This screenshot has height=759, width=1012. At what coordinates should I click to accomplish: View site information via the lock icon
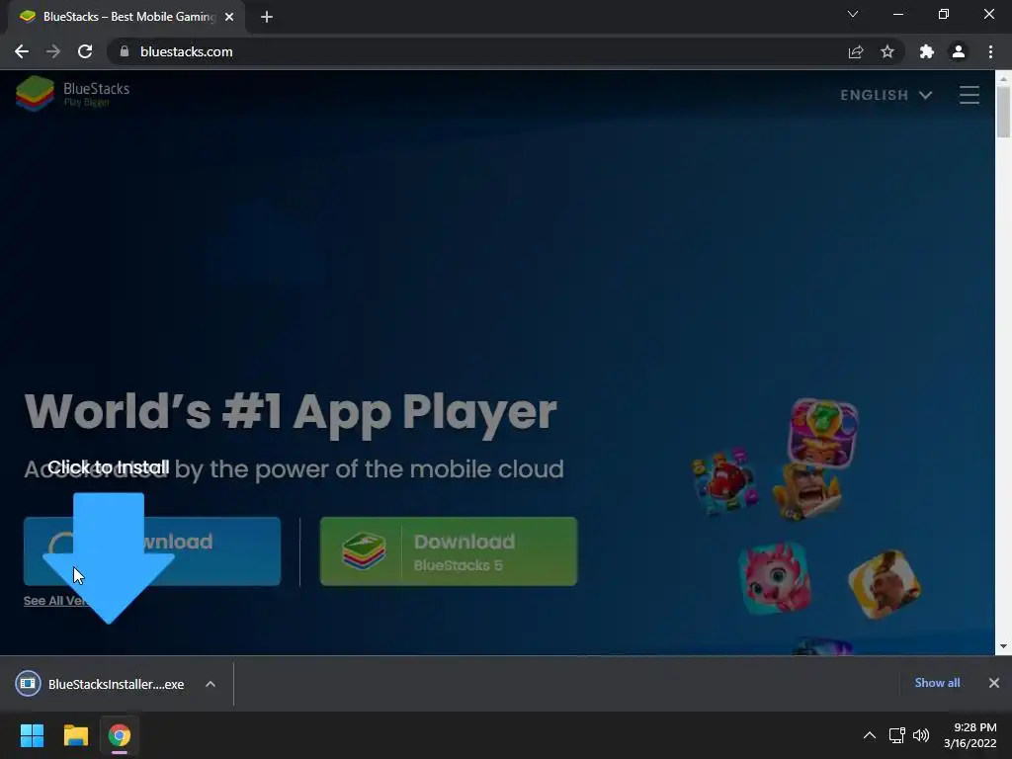125,51
